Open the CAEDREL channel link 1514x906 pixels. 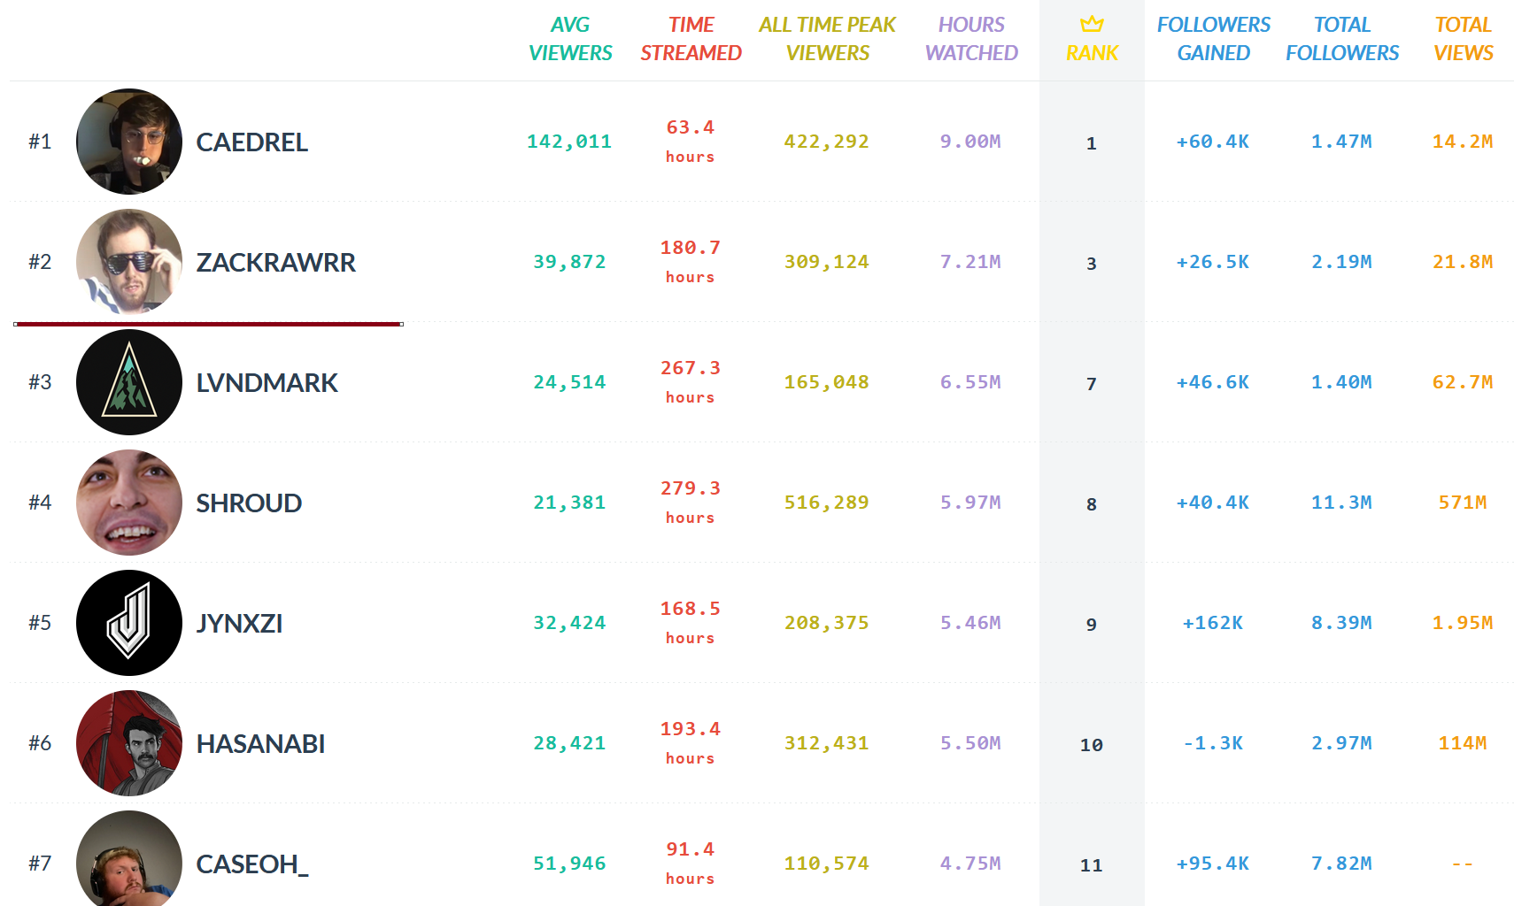coord(252,142)
